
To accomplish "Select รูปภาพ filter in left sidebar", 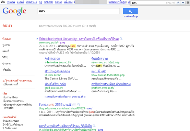I will (6, 45).
